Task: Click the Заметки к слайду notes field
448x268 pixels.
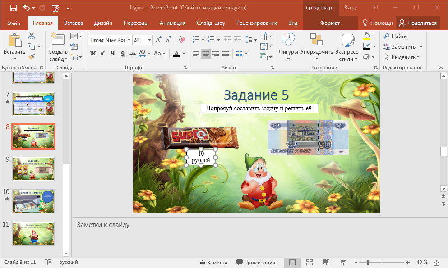Action: 255,236
